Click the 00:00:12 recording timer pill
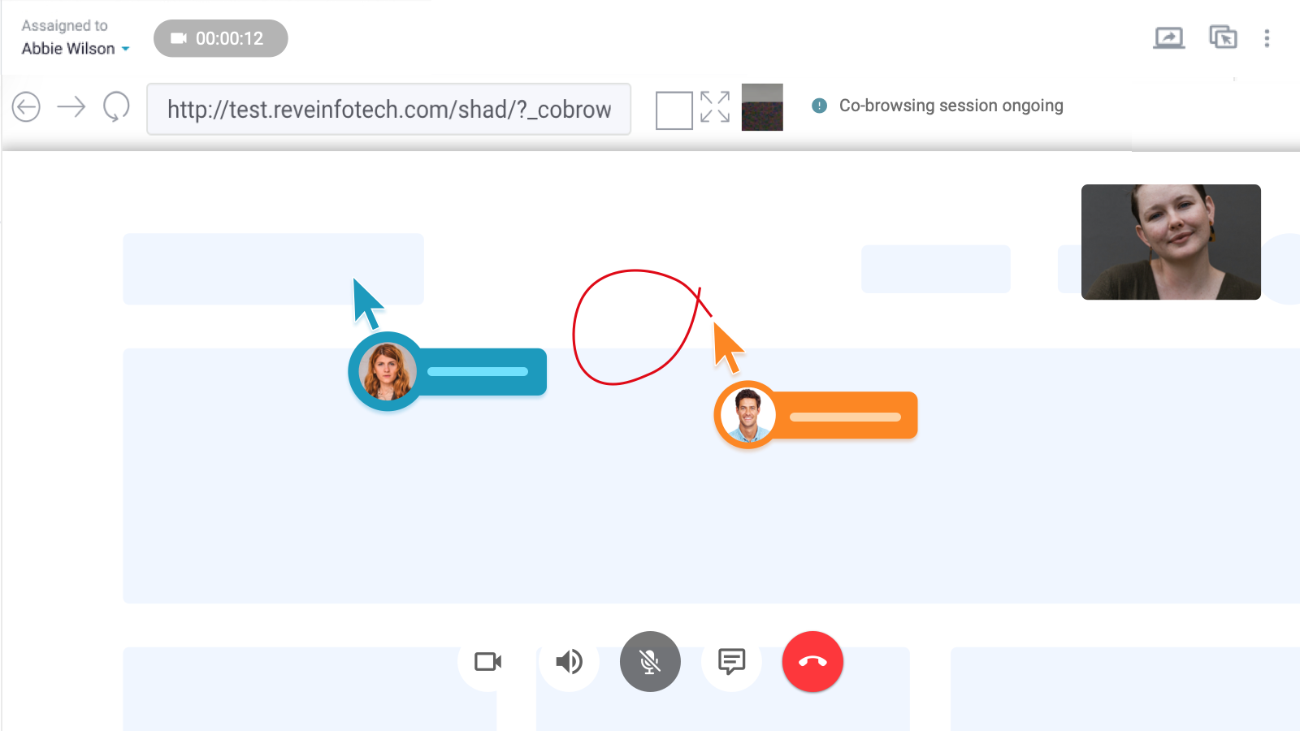The height and width of the screenshot is (731, 1300). pyautogui.click(x=220, y=37)
